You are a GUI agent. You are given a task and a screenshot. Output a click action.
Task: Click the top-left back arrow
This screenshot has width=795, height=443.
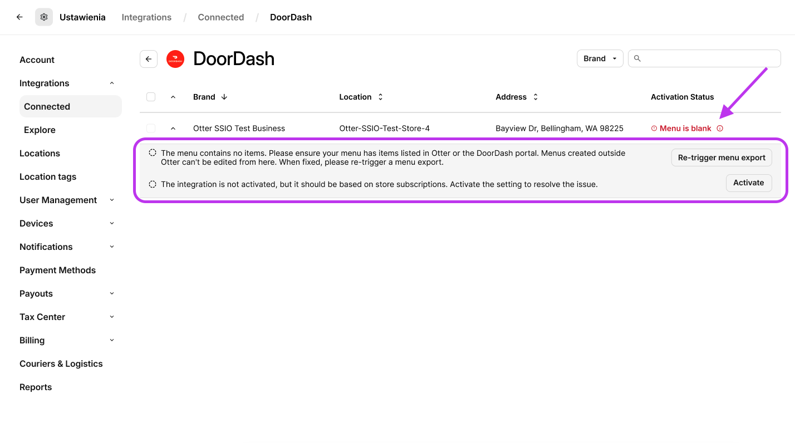[x=19, y=17]
